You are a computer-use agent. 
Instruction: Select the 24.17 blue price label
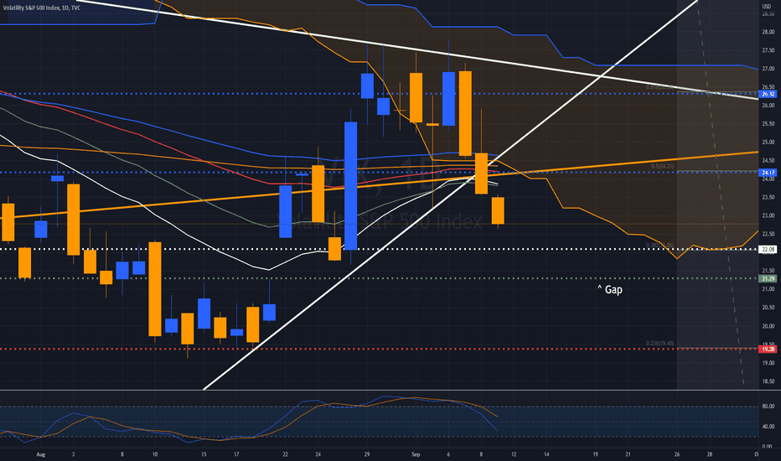coord(768,173)
